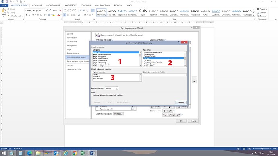Image resolution: width=278 pixels, height=156 pixels.
Task: Click the Grow Font (larger A) icon
Action: (x=47, y=10)
